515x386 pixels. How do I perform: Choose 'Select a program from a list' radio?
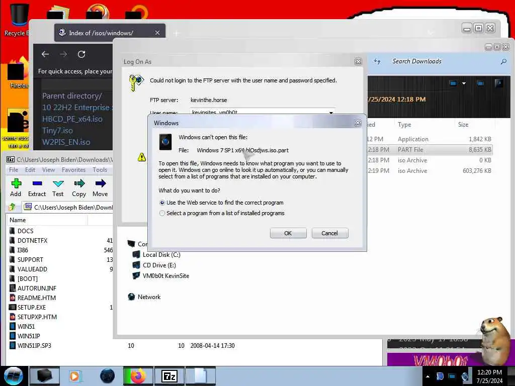[x=162, y=213]
